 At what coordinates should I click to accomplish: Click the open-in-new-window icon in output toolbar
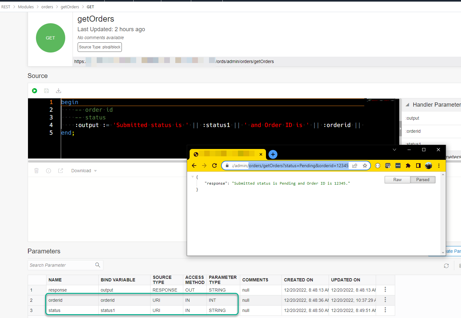tap(60, 171)
